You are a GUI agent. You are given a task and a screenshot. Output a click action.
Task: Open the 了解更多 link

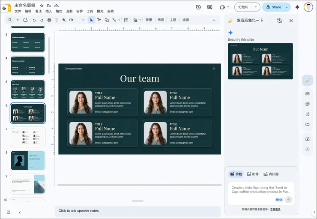(x=275, y=209)
